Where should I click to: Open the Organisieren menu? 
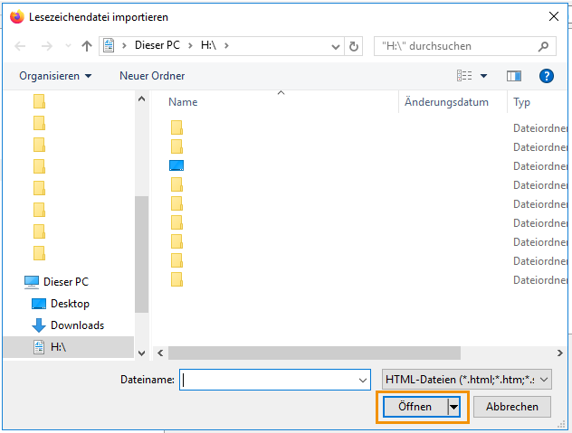point(55,76)
